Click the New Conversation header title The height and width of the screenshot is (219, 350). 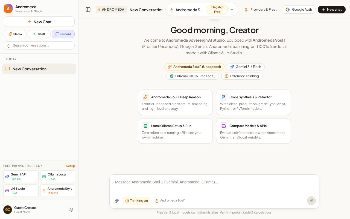click(x=146, y=10)
